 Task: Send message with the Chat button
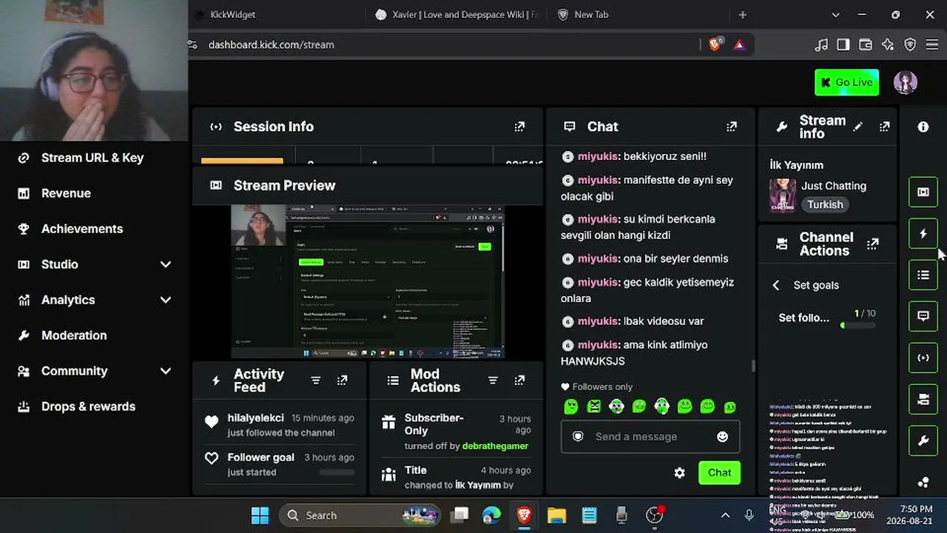pos(719,473)
